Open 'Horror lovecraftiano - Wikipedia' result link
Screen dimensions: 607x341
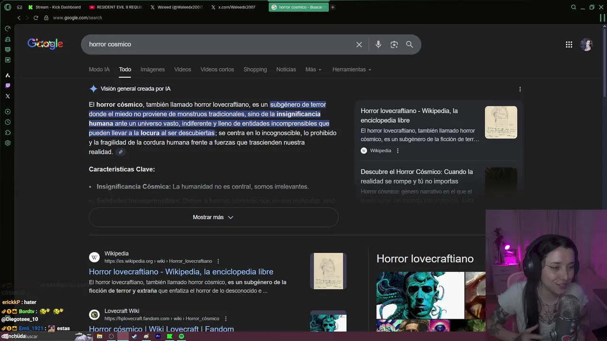181,272
